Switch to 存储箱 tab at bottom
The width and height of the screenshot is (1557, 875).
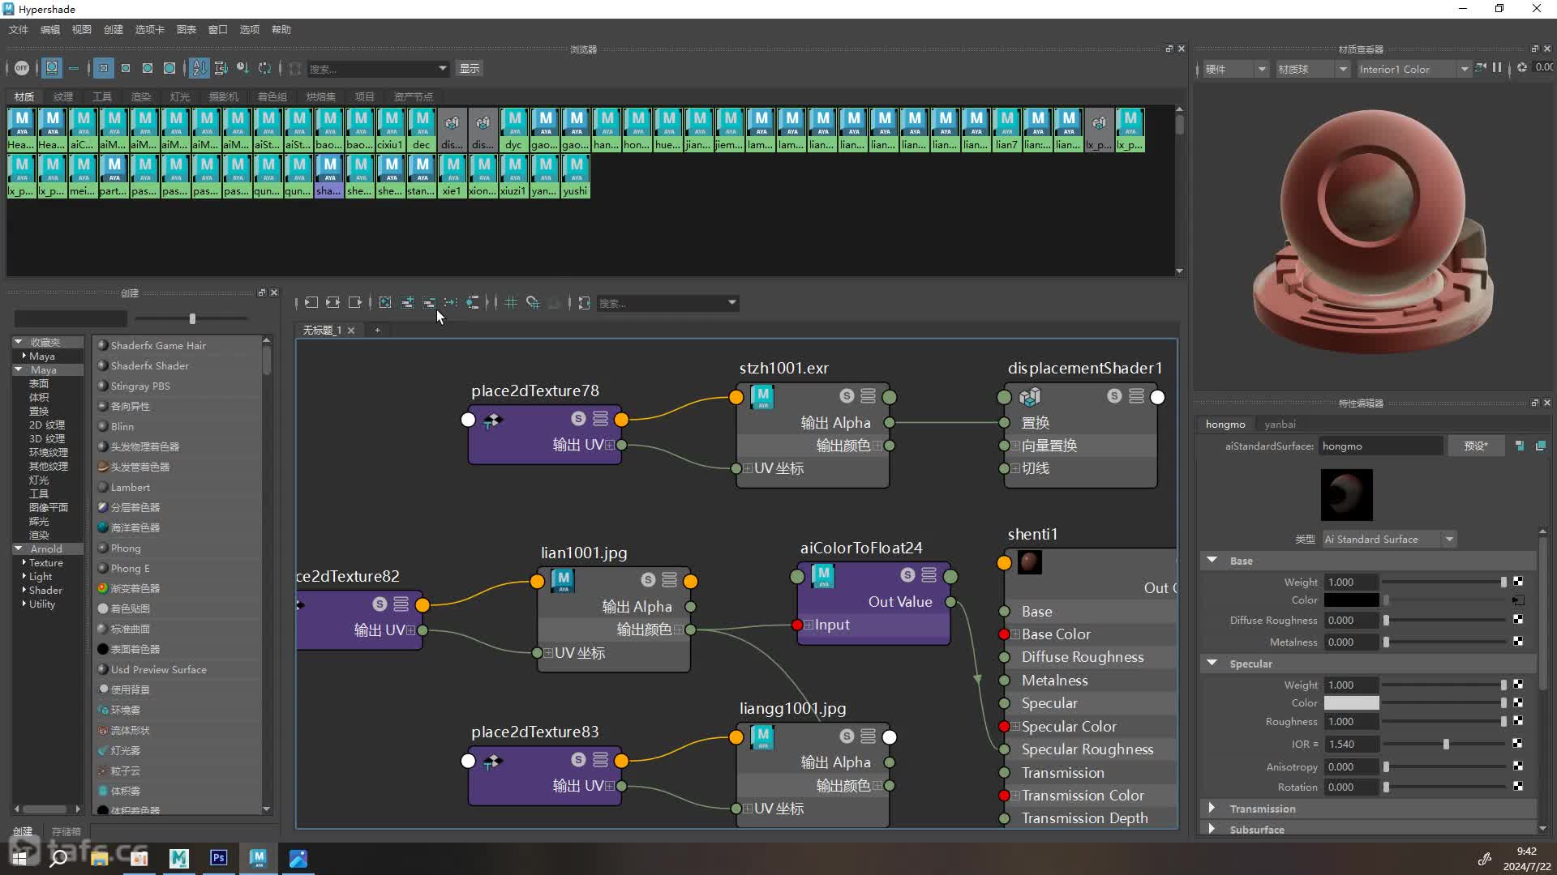(66, 831)
